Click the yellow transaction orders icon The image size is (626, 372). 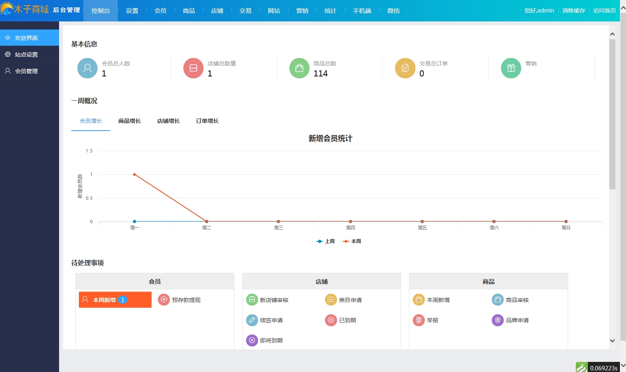(x=405, y=68)
